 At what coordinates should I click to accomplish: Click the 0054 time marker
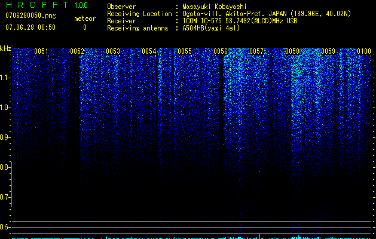(x=149, y=51)
